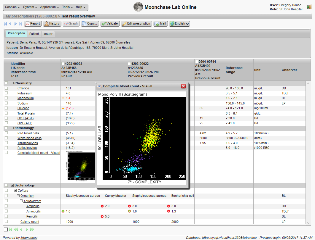Click bottom pager rewind double arrow

pyautogui.click(x=16, y=229)
